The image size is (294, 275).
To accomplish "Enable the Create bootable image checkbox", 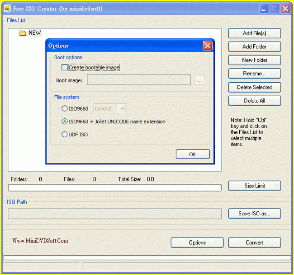I will tap(65, 68).
